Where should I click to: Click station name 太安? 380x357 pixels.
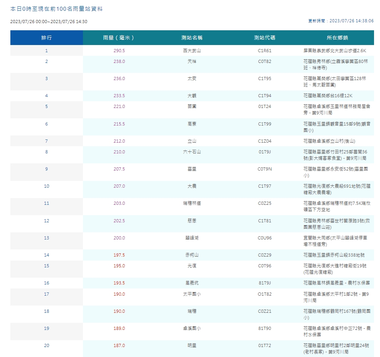[x=192, y=78]
